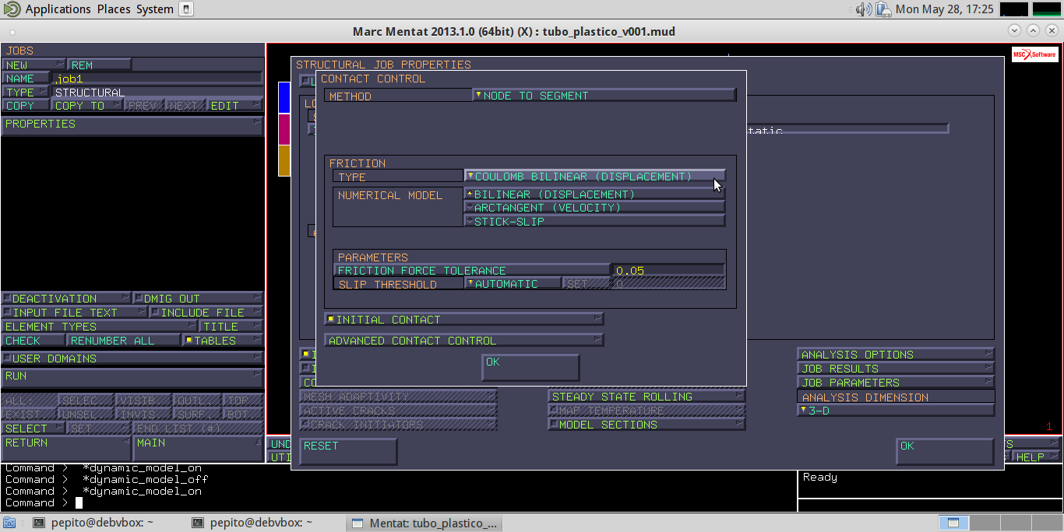
Task: Select Mentat: tubo_plastico taskbar item
Action: [x=425, y=523]
